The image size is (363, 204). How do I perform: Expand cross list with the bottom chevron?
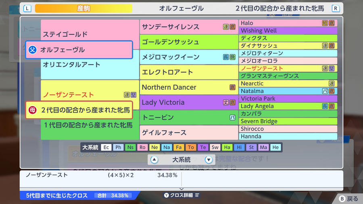181,189
